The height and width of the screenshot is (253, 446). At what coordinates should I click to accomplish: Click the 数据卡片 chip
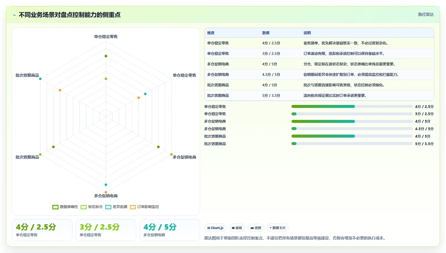pos(278,228)
